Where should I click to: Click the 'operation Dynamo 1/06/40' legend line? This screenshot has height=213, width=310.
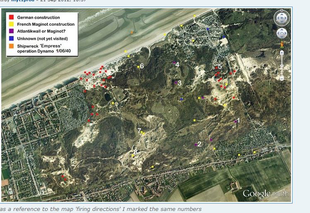44,51
